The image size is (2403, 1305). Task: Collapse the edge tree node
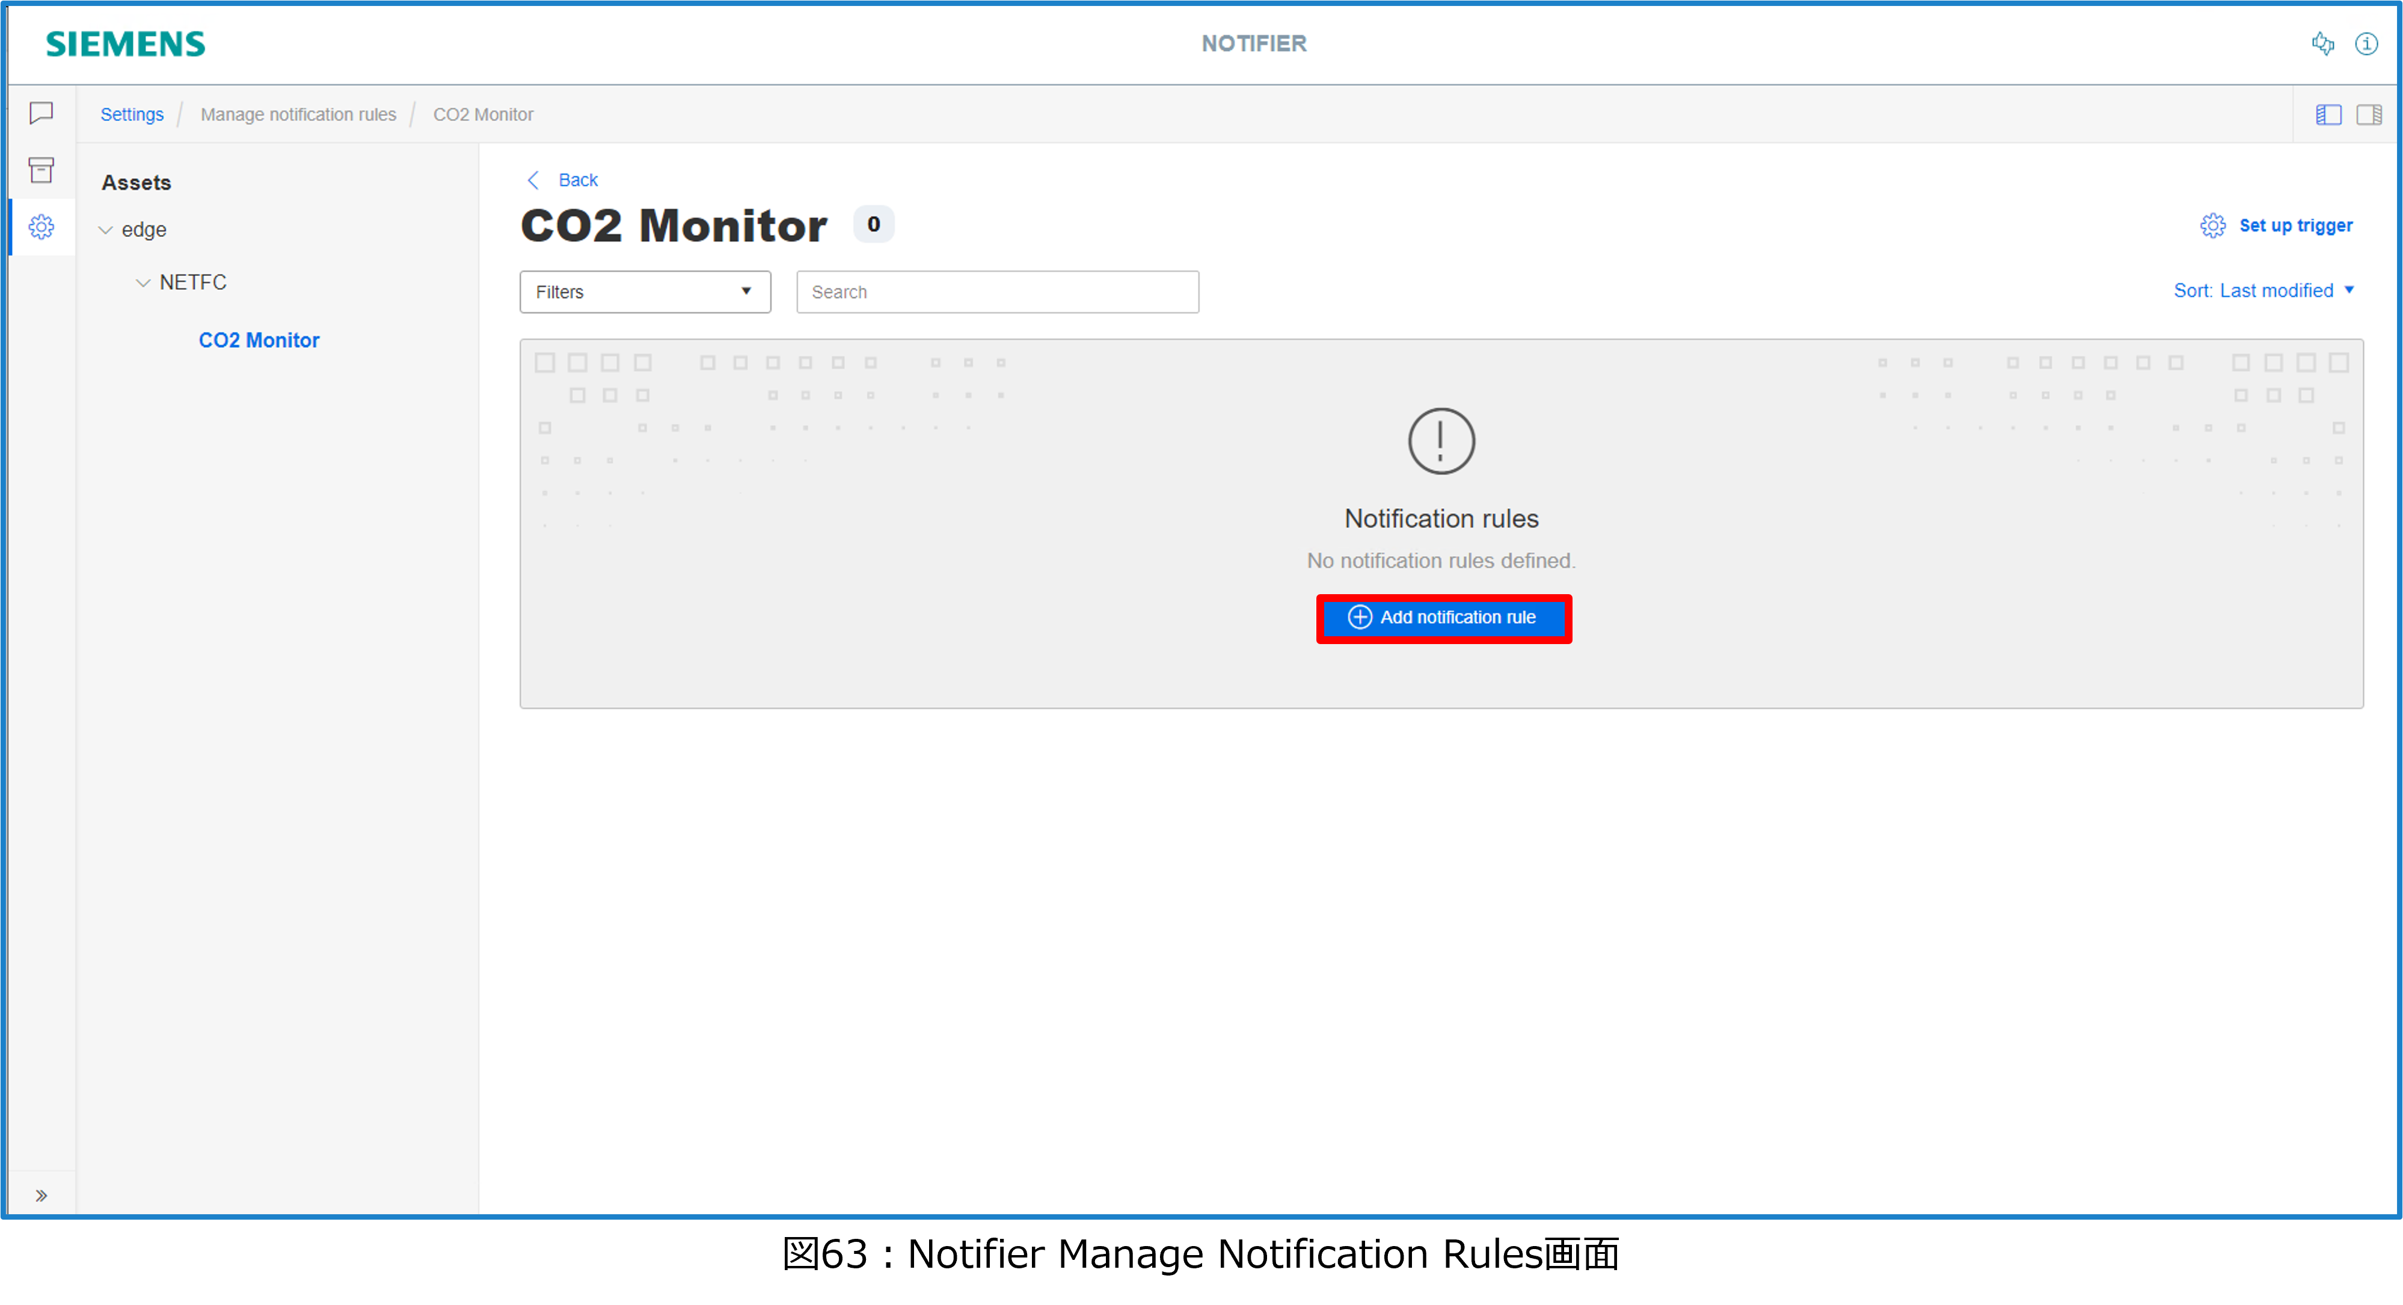(105, 230)
